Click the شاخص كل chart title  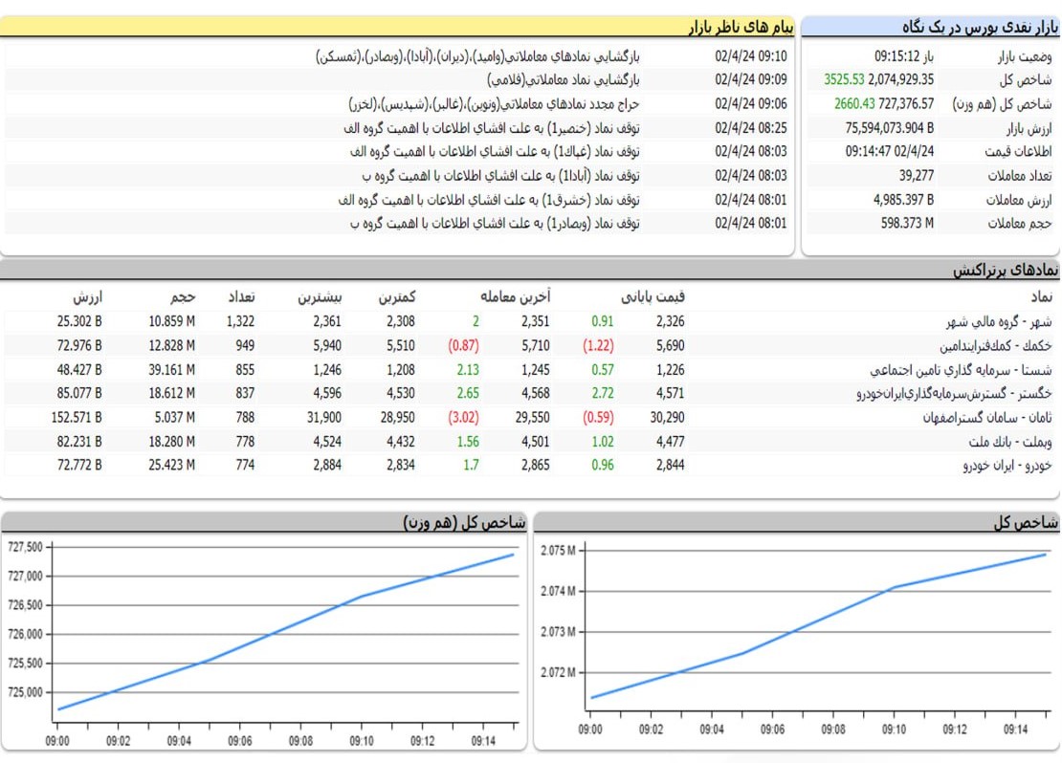coord(1026,522)
